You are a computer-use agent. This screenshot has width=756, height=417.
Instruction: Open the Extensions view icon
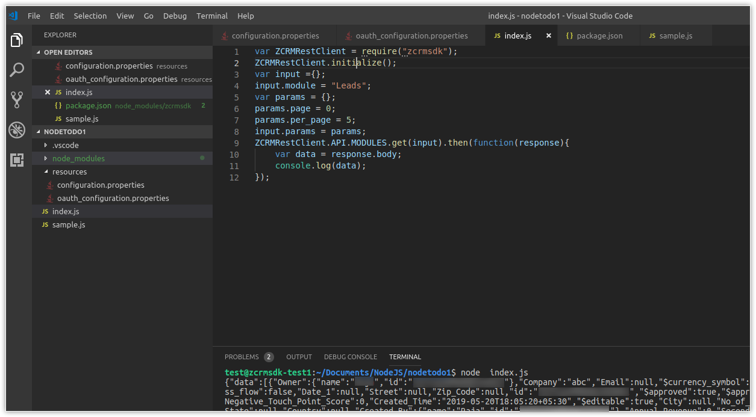tap(17, 160)
